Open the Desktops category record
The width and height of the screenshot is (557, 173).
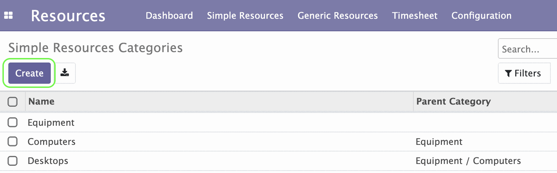click(x=48, y=161)
